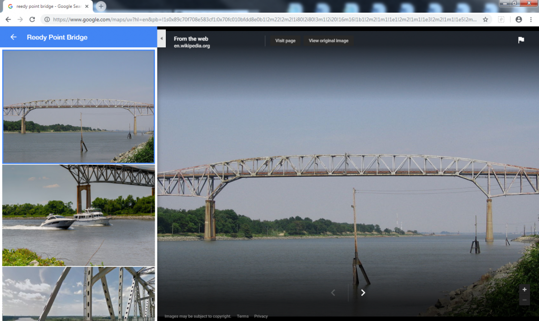The image size is (539, 321).
Task: Go to the previous photo
Action: (333, 293)
